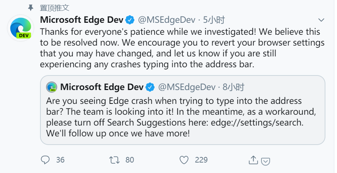337x173 pixels.
Task: Click the reply speech bubble icon
Action: [45, 160]
